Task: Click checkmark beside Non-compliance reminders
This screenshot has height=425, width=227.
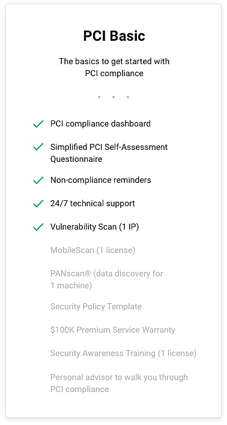Action: [38, 180]
